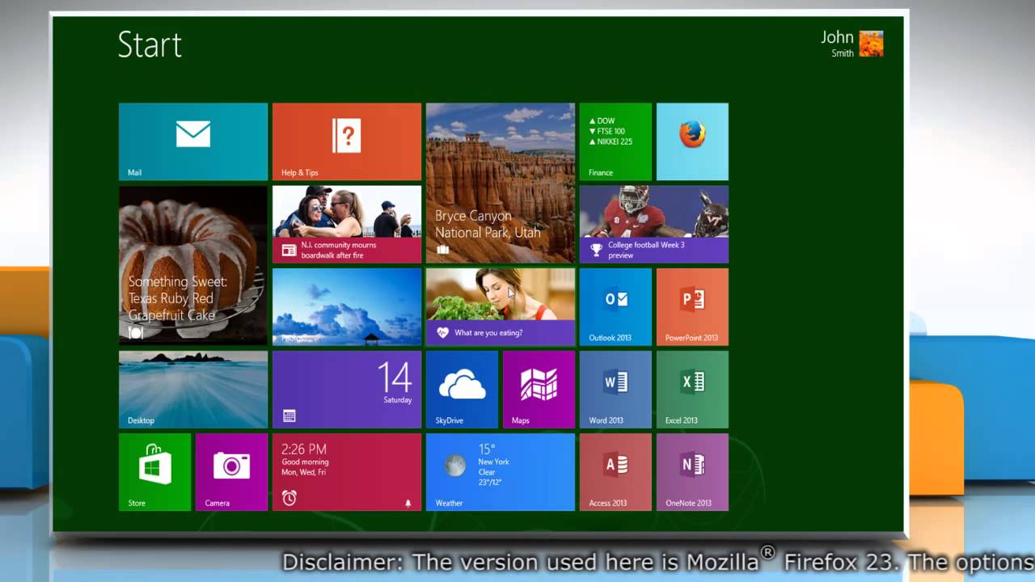The height and width of the screenshot is (582, 1035).
Task: Click the heart icon on health tile
Action: pyautogui.click(x=442, y=332)
